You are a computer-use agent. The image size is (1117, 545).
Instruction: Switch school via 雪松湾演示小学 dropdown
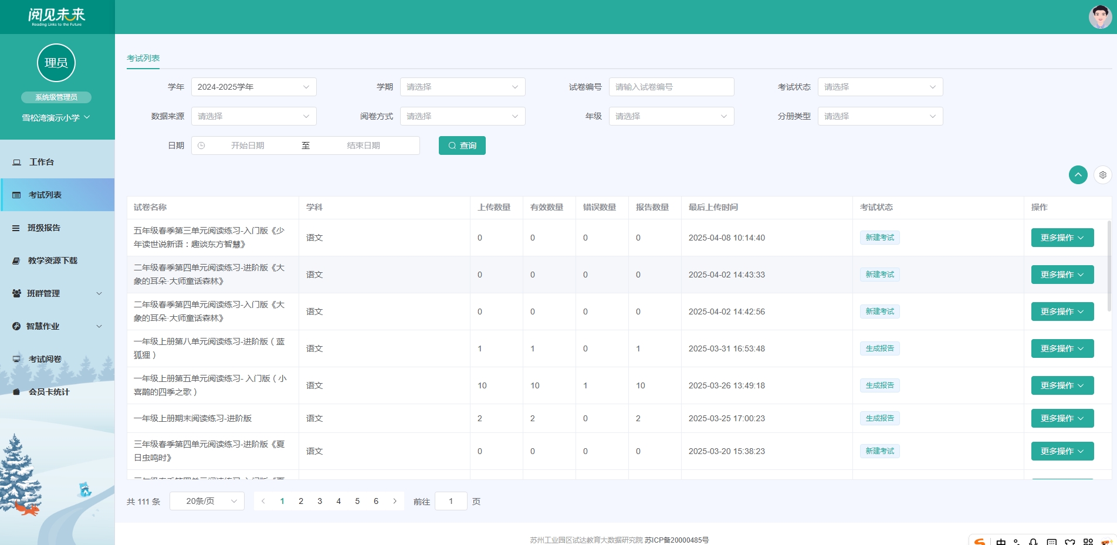[56, 117]
